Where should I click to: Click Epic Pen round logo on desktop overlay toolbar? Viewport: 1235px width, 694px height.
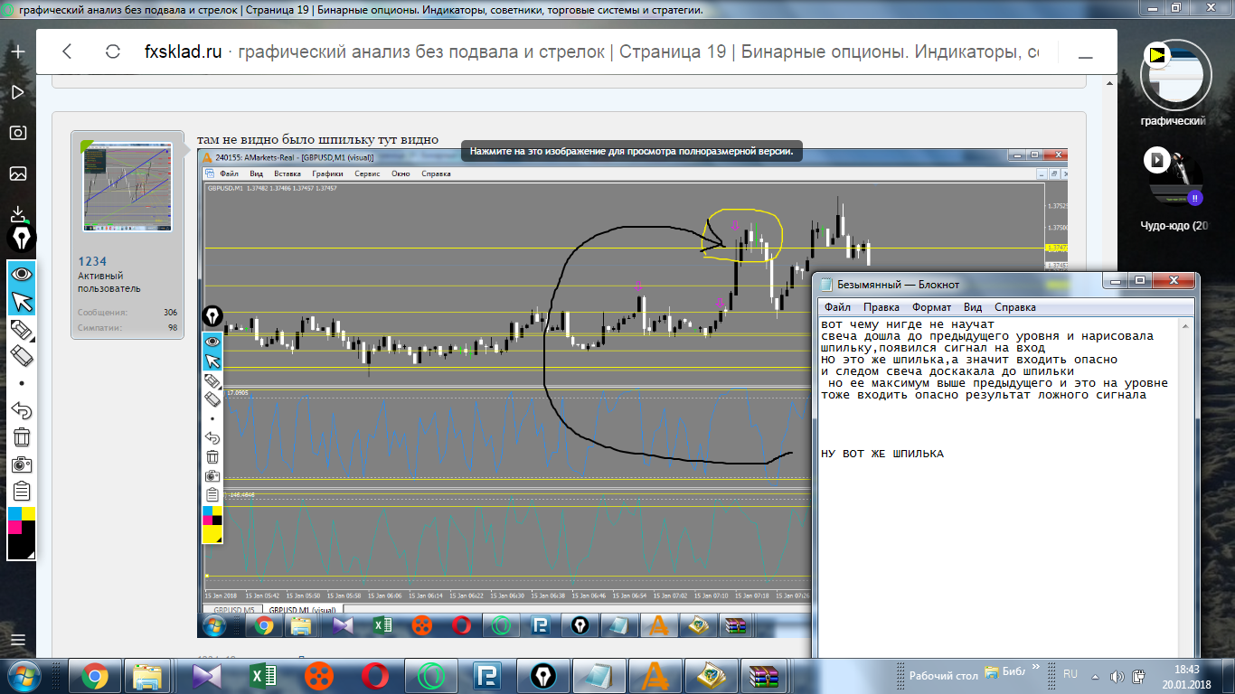[20, 239]
